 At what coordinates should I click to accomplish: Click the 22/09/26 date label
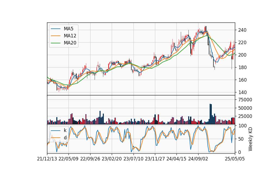90,159
